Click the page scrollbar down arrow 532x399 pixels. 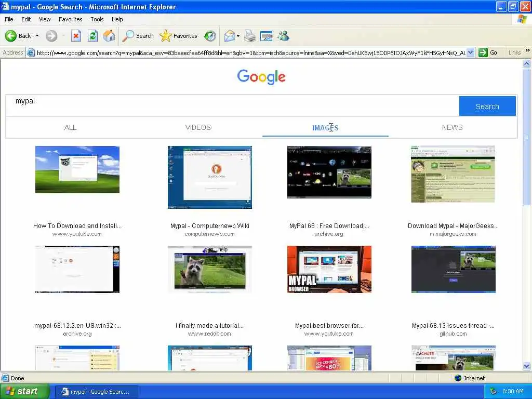click(x=527, y=366)
